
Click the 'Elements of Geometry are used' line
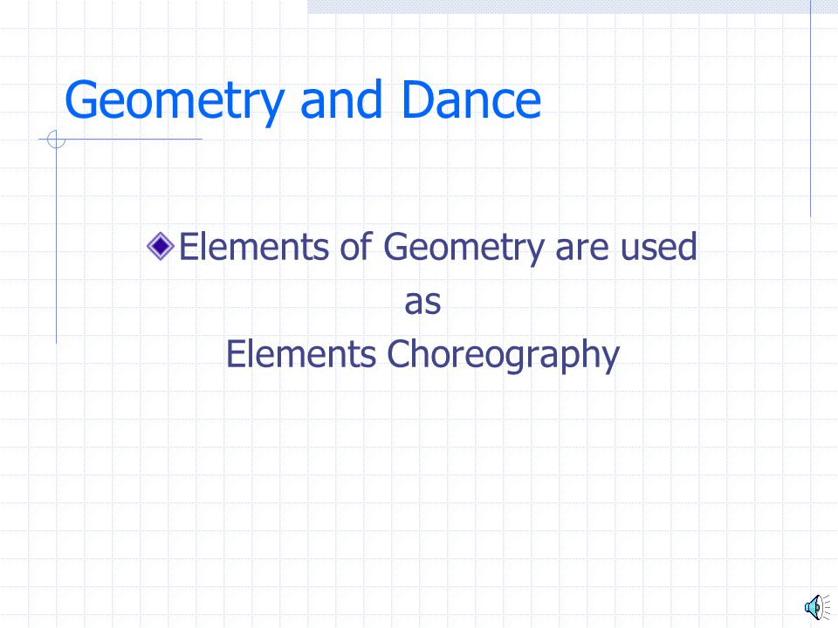click(437, 247)
